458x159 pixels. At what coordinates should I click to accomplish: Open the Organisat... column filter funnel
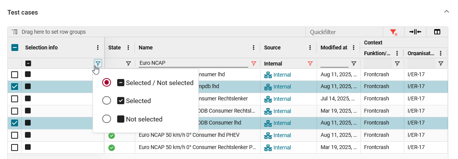[x=441, y=63]
